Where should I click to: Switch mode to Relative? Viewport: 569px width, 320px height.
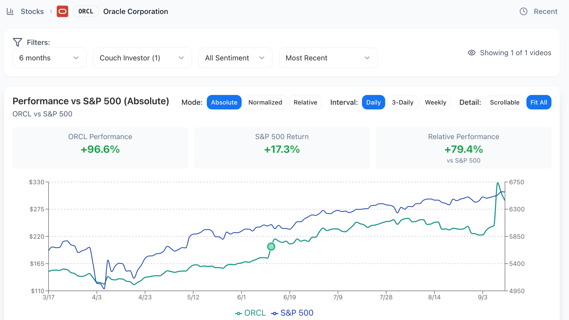(x=305, y=102)
